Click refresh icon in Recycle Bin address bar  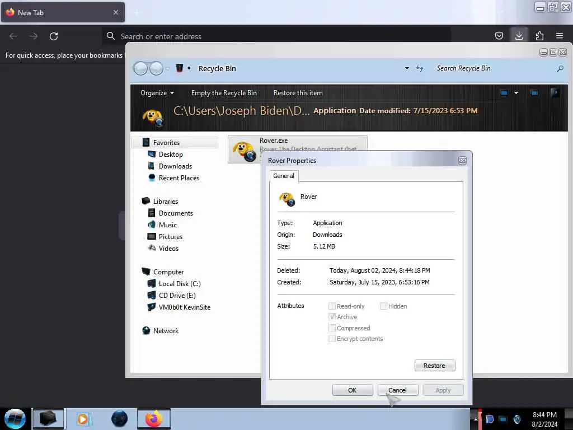click(x=420, y=68)
